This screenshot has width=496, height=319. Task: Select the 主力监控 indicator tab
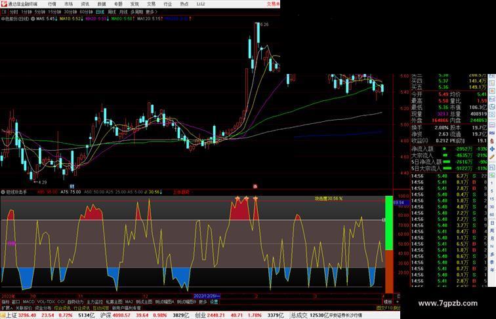pos(94,302)
